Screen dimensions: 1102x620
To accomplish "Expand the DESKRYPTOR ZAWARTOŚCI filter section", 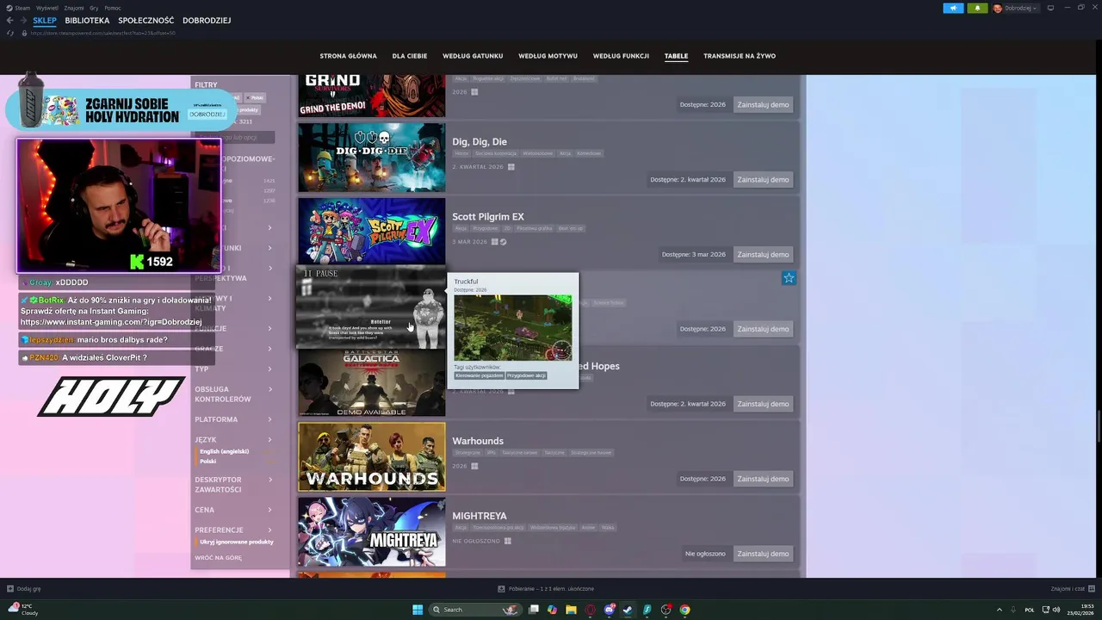I will [x=234, y=485].
